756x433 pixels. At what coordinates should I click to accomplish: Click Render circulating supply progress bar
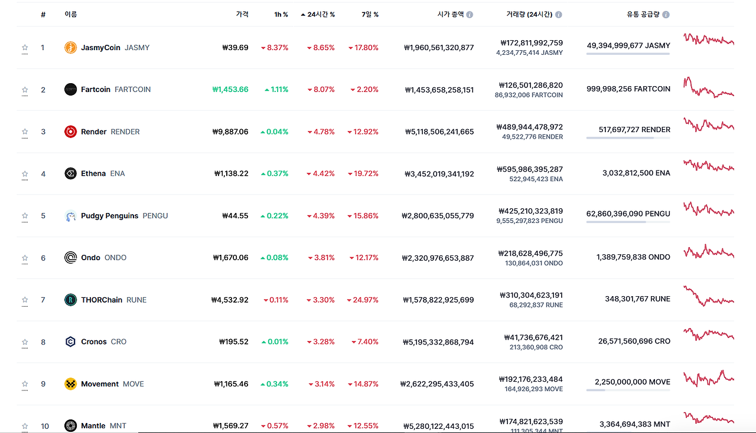tap(628, 138)
